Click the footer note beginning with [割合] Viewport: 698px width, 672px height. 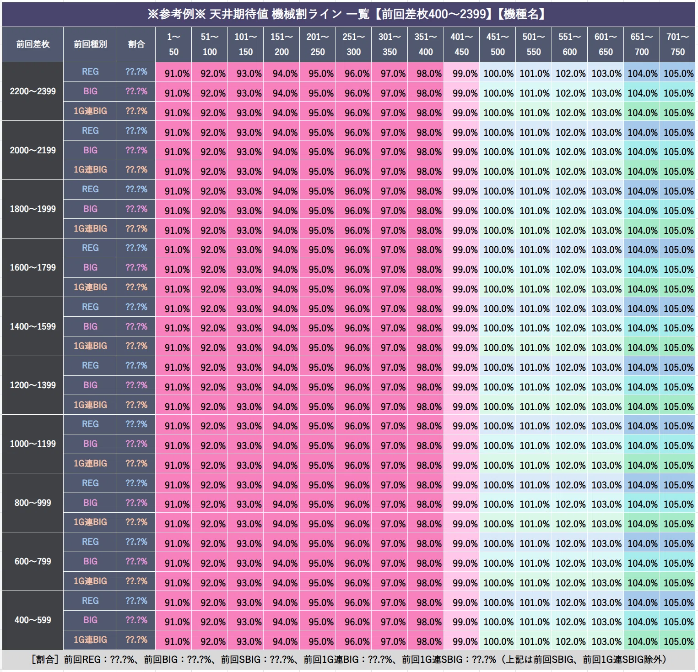pyautogui.click(x=348, y=659)
